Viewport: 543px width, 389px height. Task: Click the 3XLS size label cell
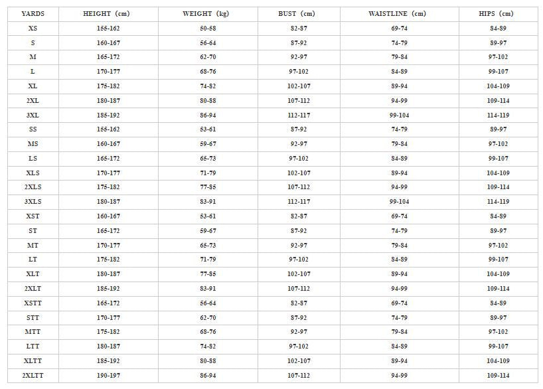click(33, 202)
